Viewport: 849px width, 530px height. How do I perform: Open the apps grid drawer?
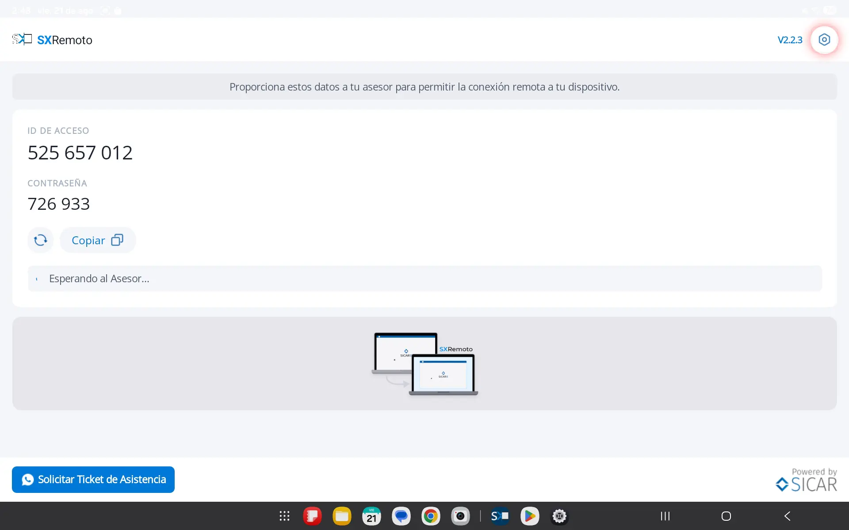284,516
